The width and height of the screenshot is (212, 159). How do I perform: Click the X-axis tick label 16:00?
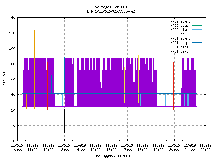pyautogui.click(x=111, y=150)
